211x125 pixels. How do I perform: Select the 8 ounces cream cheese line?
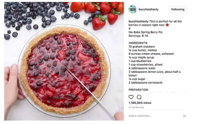point(151,54)
